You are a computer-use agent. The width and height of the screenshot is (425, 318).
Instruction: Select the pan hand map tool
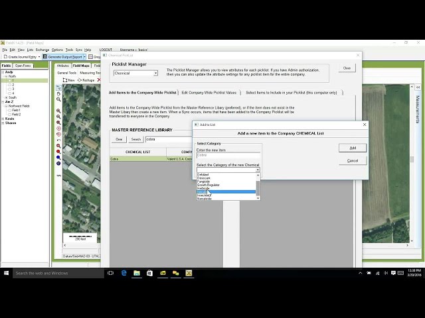(58, 94)
